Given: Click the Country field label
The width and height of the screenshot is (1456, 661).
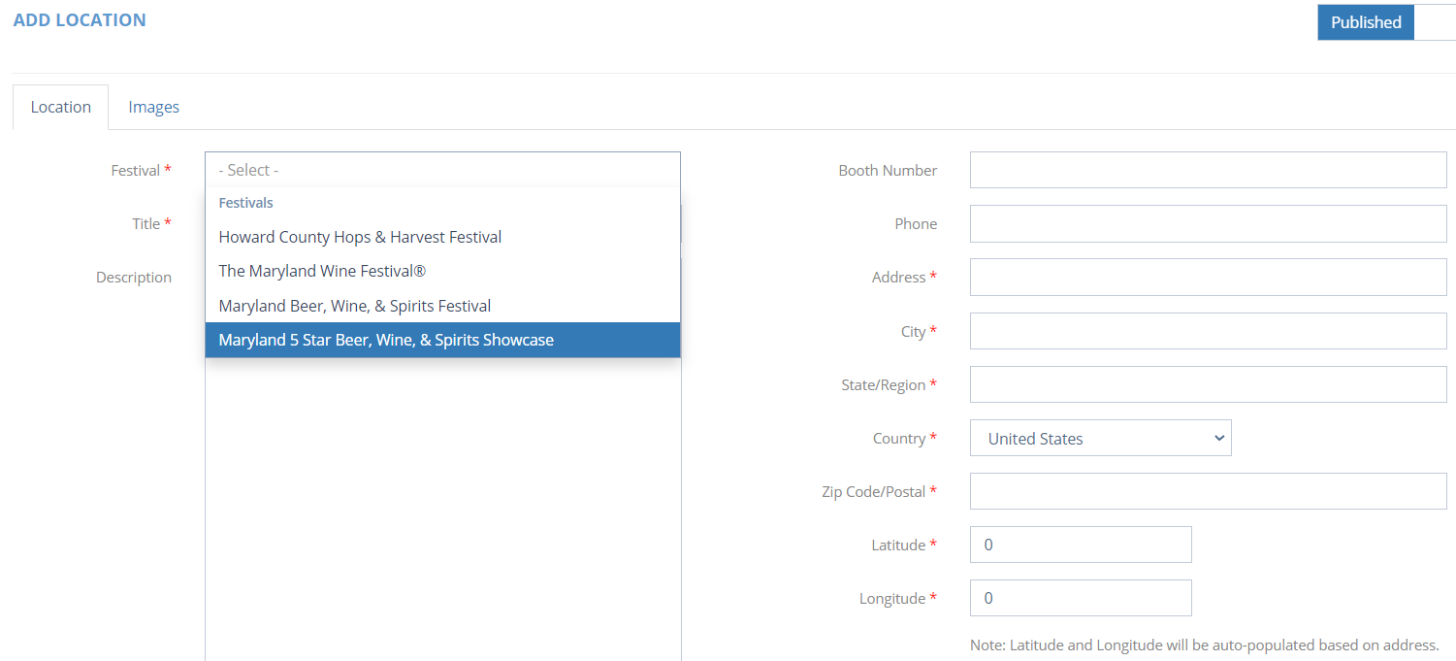Looking at the screenshot, I should click(x=905, y=438).
